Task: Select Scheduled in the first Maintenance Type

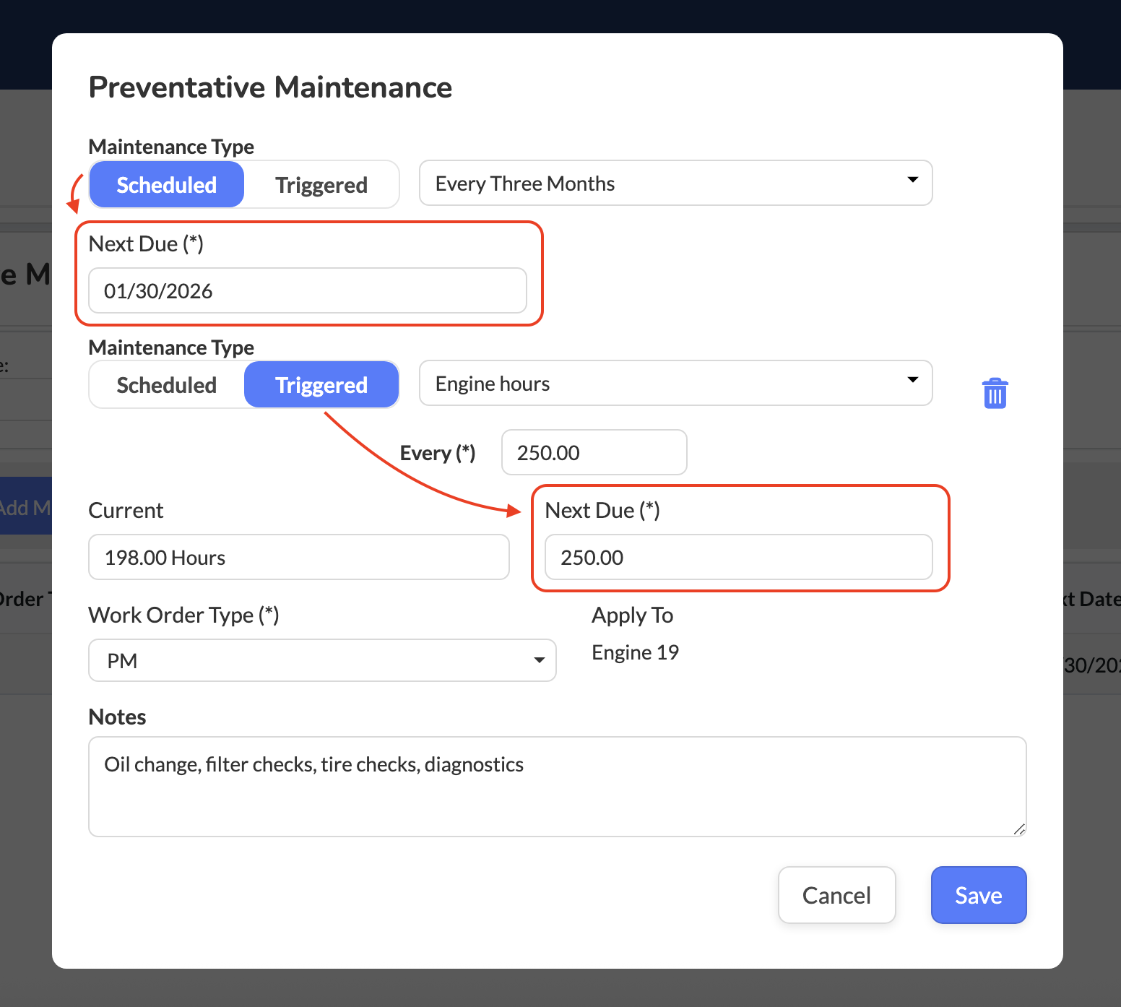Action: [167, 185]
